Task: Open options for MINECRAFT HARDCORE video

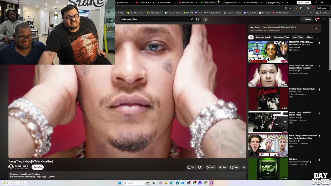Action: (319, 43)
